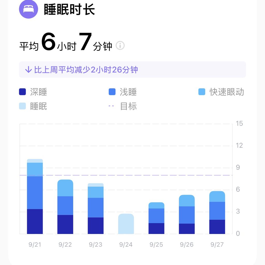Select the 9/26 sleep bar
265x265 pixels.
pyautogui.click(x=187, y=214)
